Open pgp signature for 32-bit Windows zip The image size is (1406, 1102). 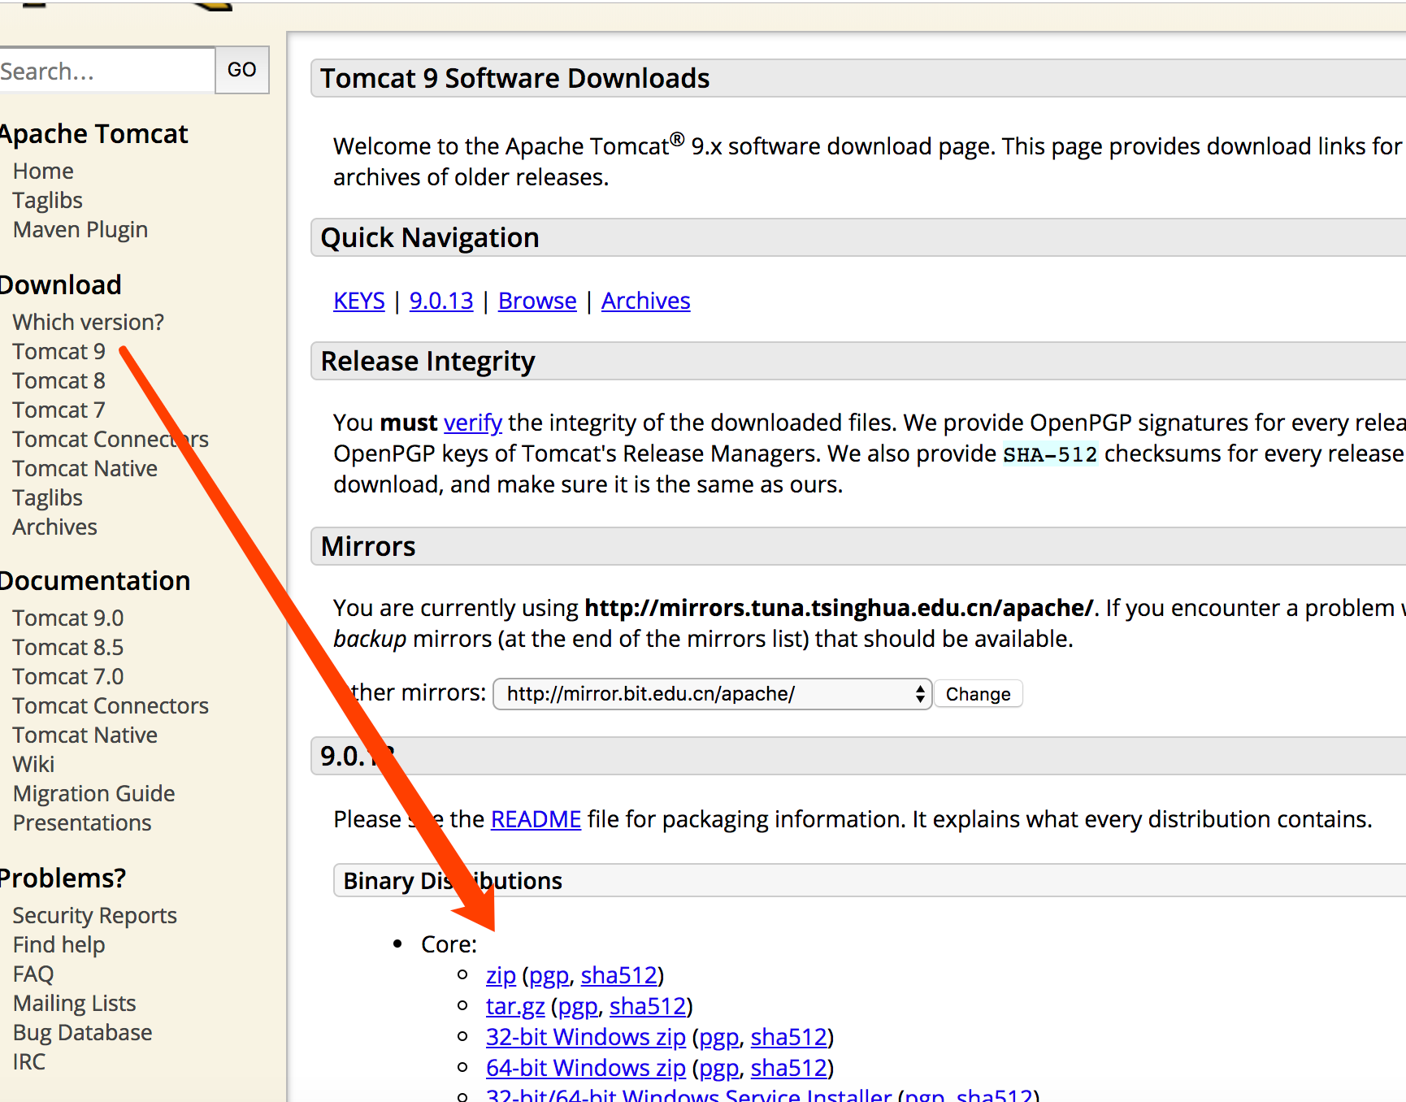[720, 1038]
